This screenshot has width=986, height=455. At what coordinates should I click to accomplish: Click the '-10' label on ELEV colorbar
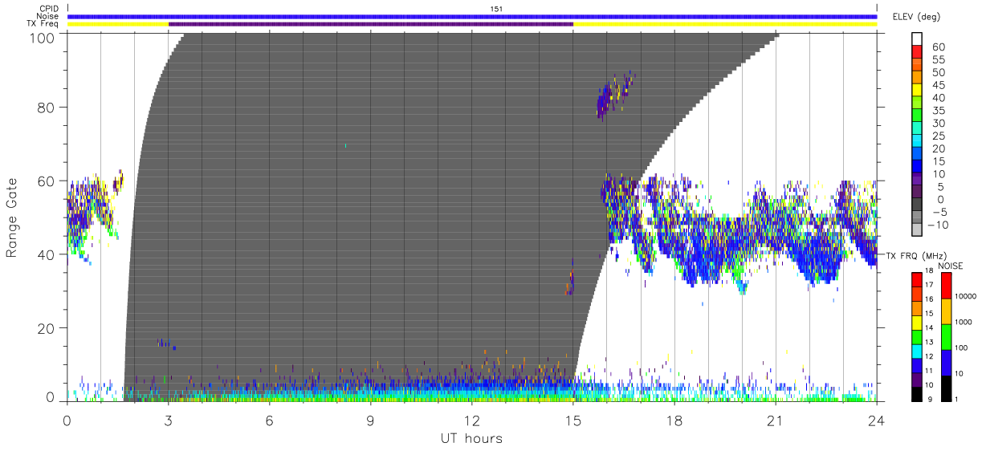939,225
